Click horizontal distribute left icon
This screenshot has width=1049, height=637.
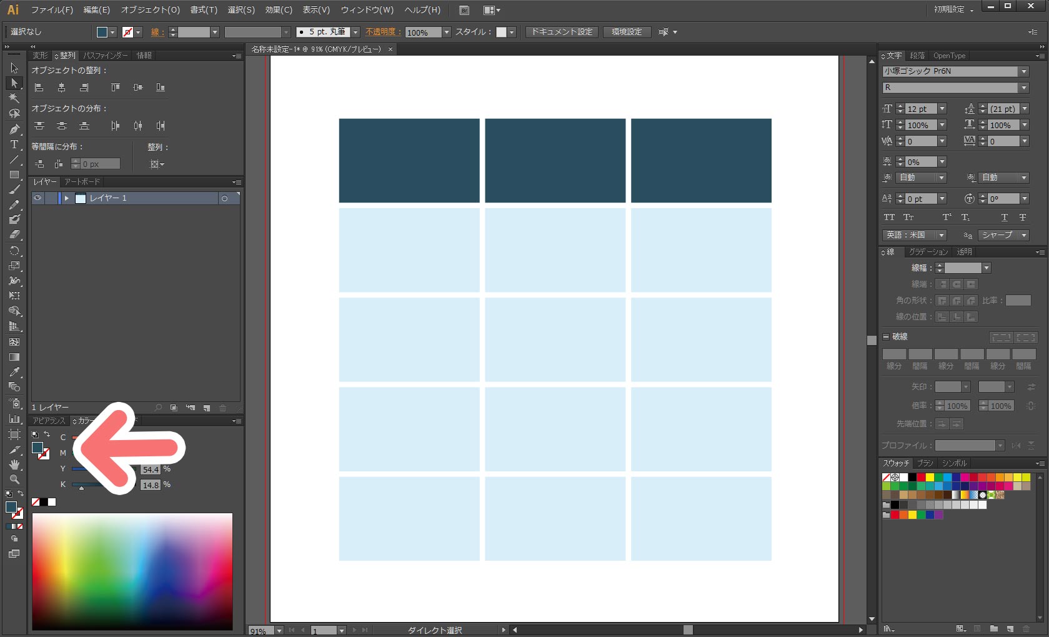[115, 126]
